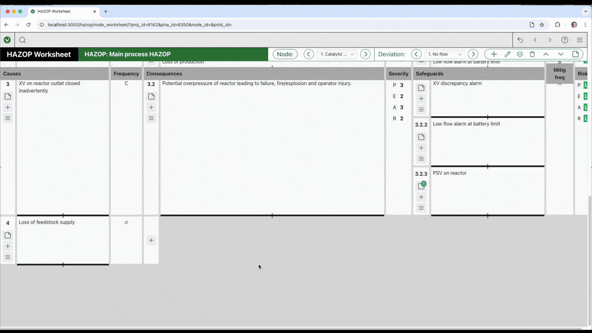
Task: Click frequency cell of Loss of feedstock supply
Action: point(126,222)
